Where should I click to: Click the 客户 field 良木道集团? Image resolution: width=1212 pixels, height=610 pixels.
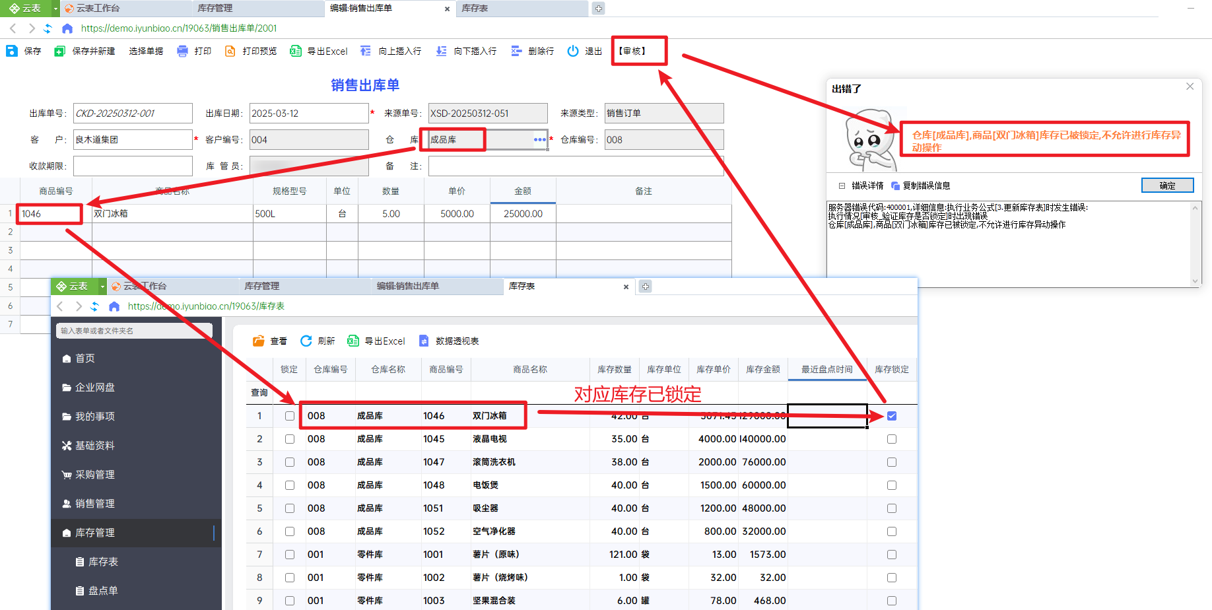[133, 140]
